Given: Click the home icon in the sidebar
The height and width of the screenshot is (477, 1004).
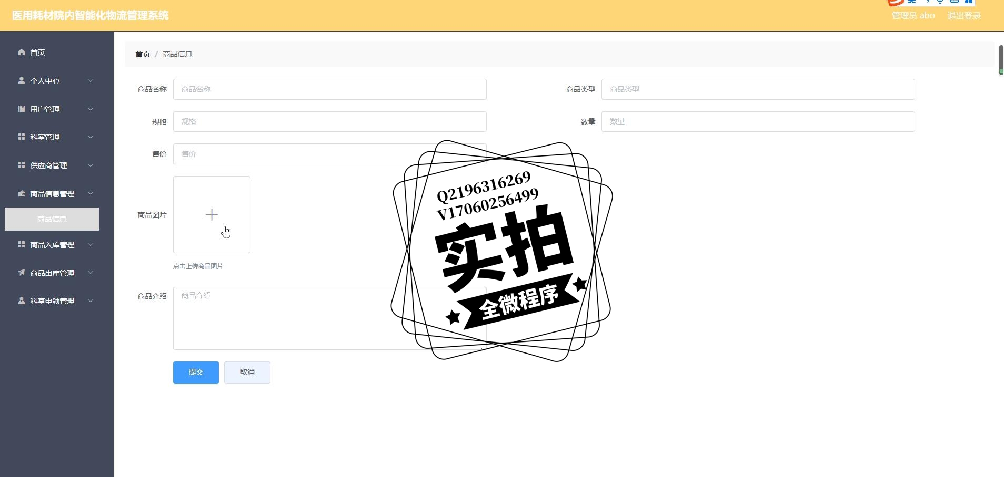Looking at the screenshot, I should tap(22, 52).
